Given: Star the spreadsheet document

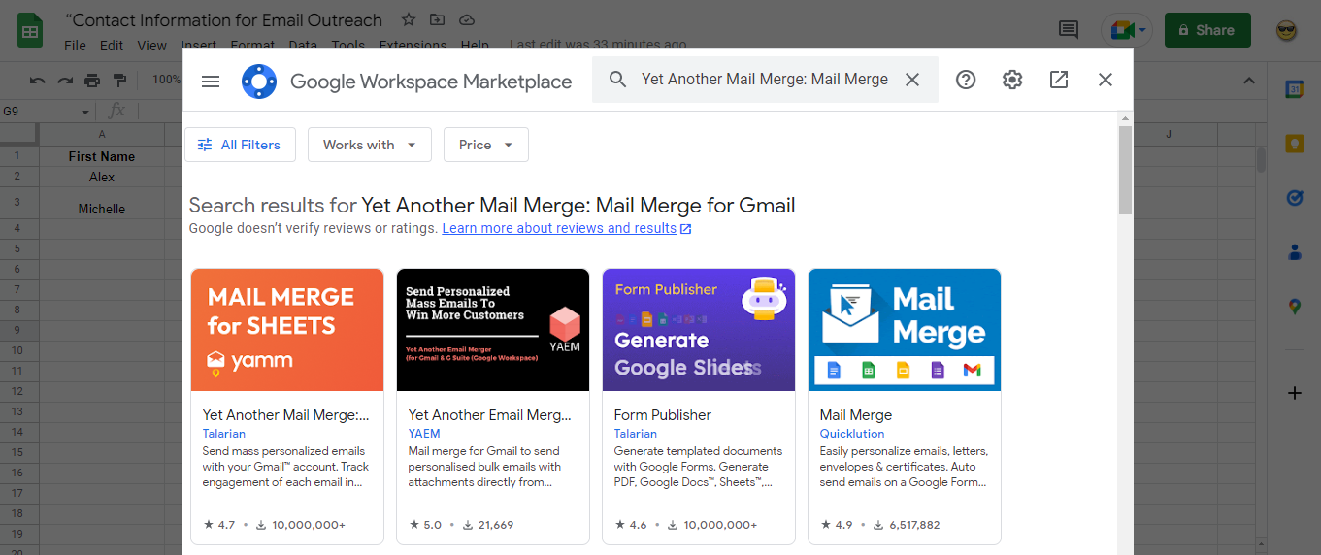Looking at the screenshot, I should click(409, 19).
